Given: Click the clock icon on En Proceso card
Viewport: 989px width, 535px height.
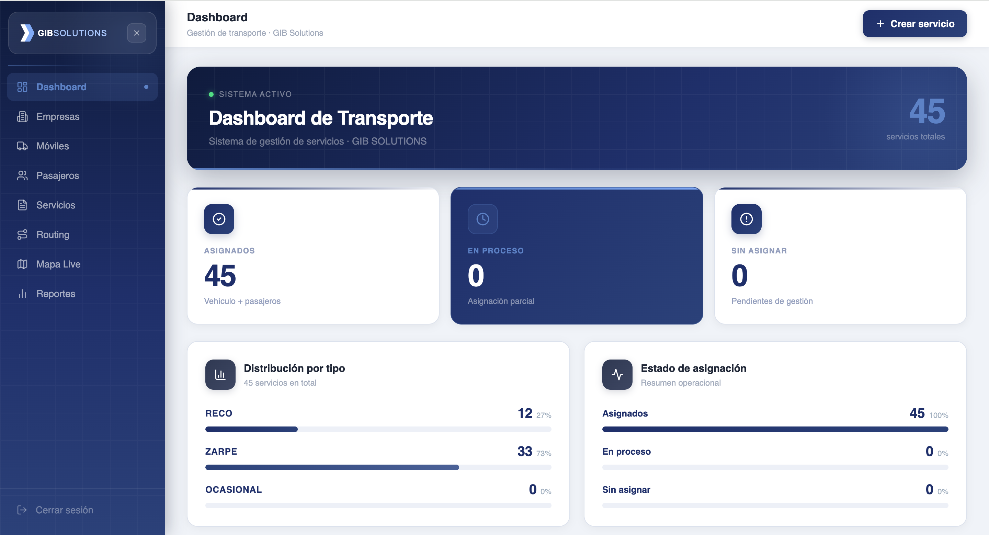Looking at the screenshot, I should [482, 219].
